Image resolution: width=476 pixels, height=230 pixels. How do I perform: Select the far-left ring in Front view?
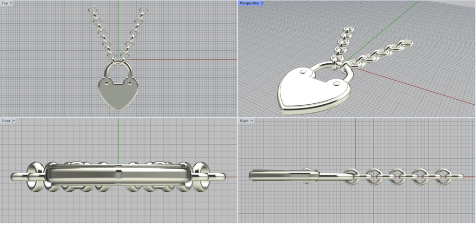click(x=35, y=176)
